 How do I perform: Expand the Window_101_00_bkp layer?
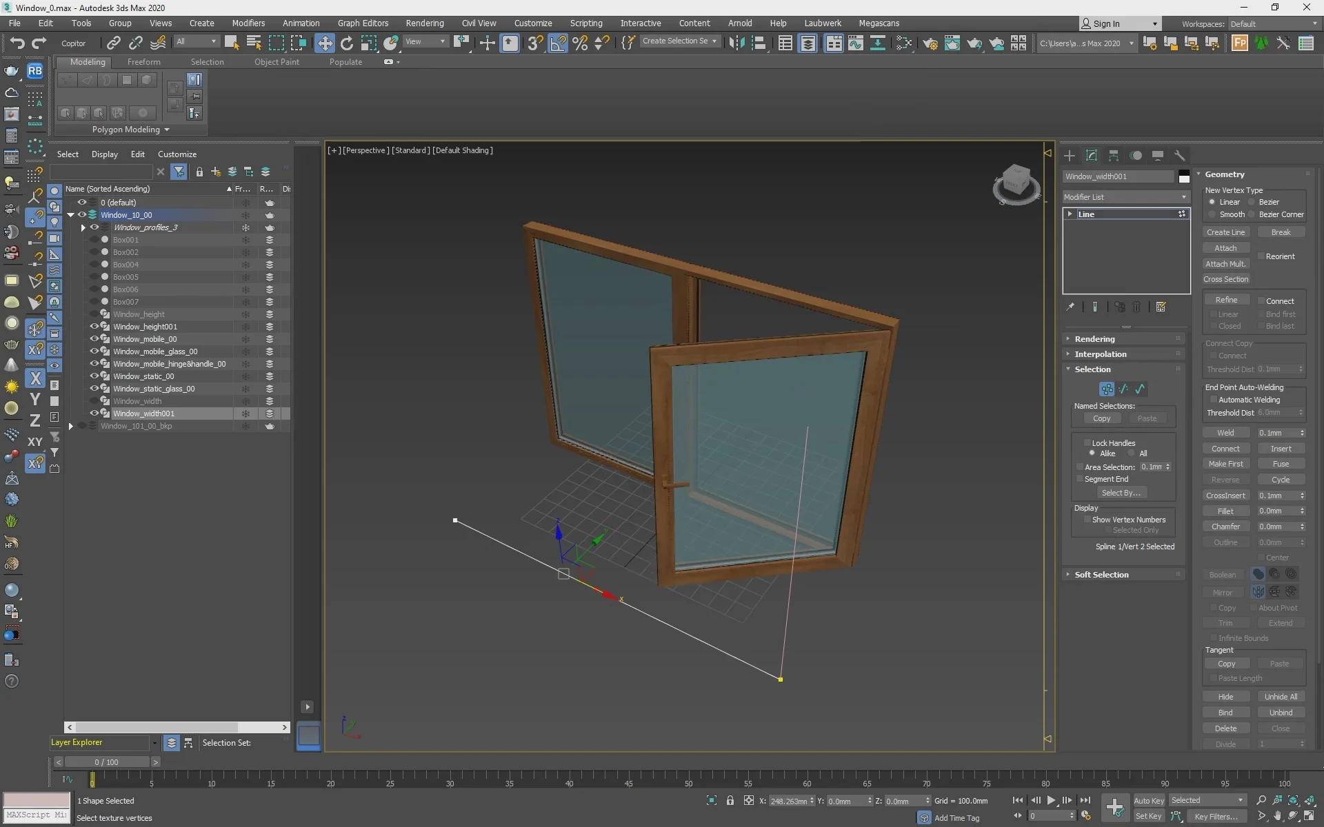coord(70,426)
